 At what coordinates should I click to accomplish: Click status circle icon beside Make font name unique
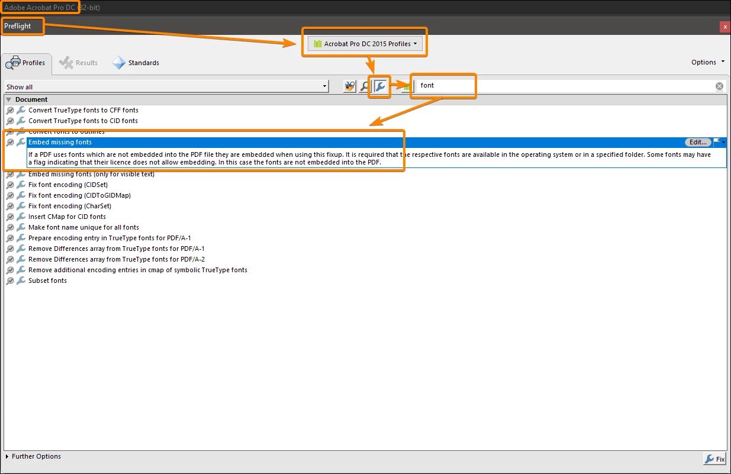pyautogui.click(x=10, y=227)
